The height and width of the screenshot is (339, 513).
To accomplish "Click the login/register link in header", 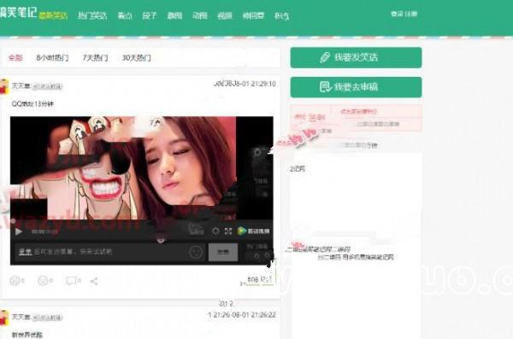I will 404,14.
